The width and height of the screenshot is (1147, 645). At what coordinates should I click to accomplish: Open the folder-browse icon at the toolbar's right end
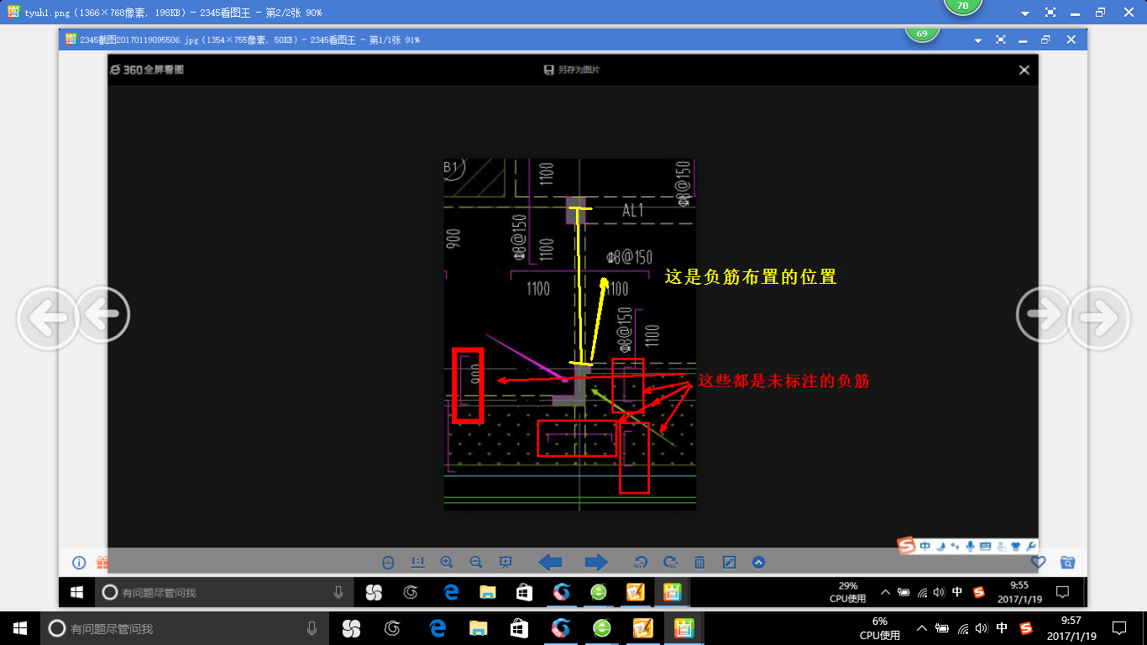coord(1067,563)
